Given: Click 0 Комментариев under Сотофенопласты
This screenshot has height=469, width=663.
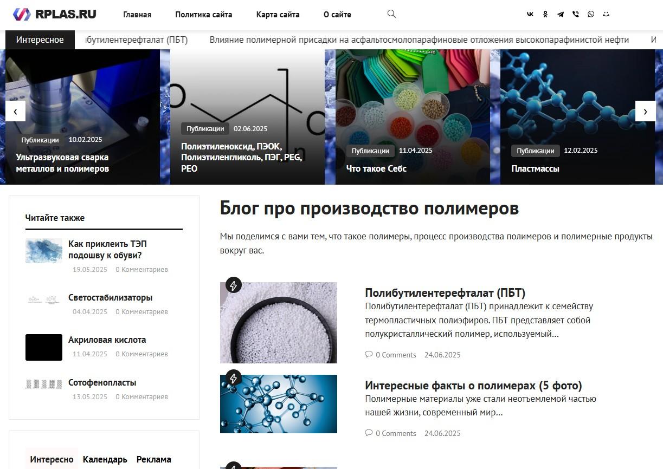Looking at the screenshot, I should (141, 396).
